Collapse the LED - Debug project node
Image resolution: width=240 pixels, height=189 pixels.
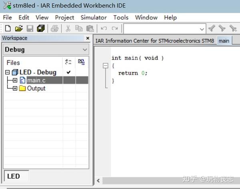(x=7, y=72)
